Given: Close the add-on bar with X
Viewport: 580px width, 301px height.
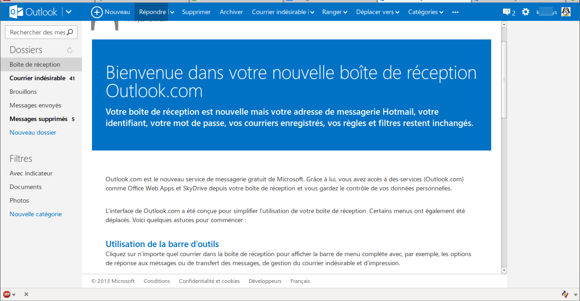Looking at the screenshot, I should click(26, 294).
